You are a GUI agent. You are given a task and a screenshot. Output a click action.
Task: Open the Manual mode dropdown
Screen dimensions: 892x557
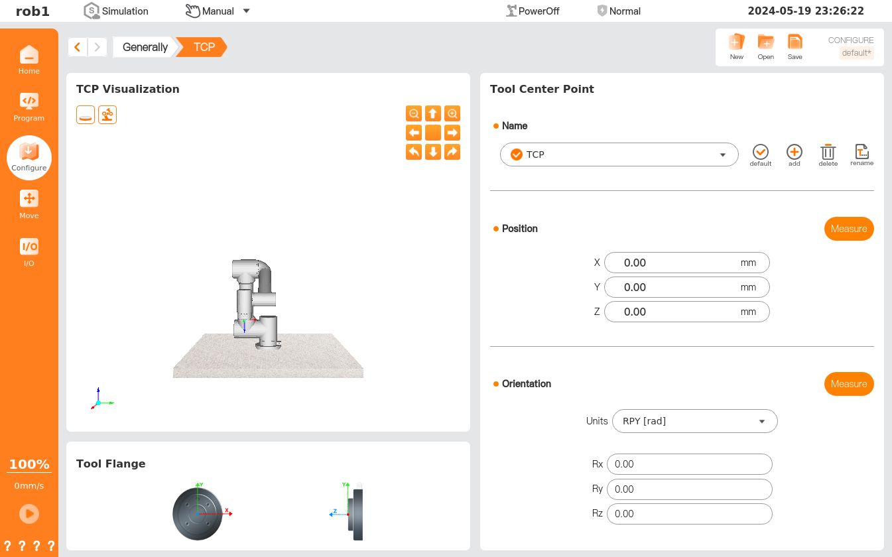pos(218,11)
